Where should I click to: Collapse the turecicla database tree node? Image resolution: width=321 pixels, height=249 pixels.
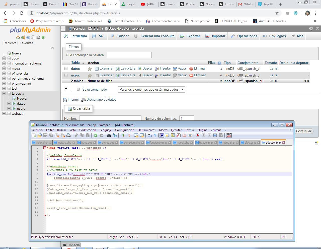4,93
